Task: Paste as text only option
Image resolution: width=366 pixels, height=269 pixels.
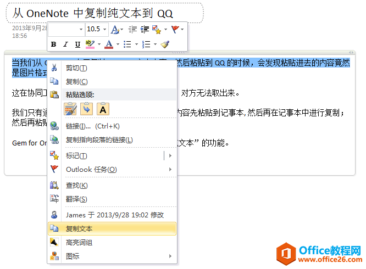Action: point(103,109)
